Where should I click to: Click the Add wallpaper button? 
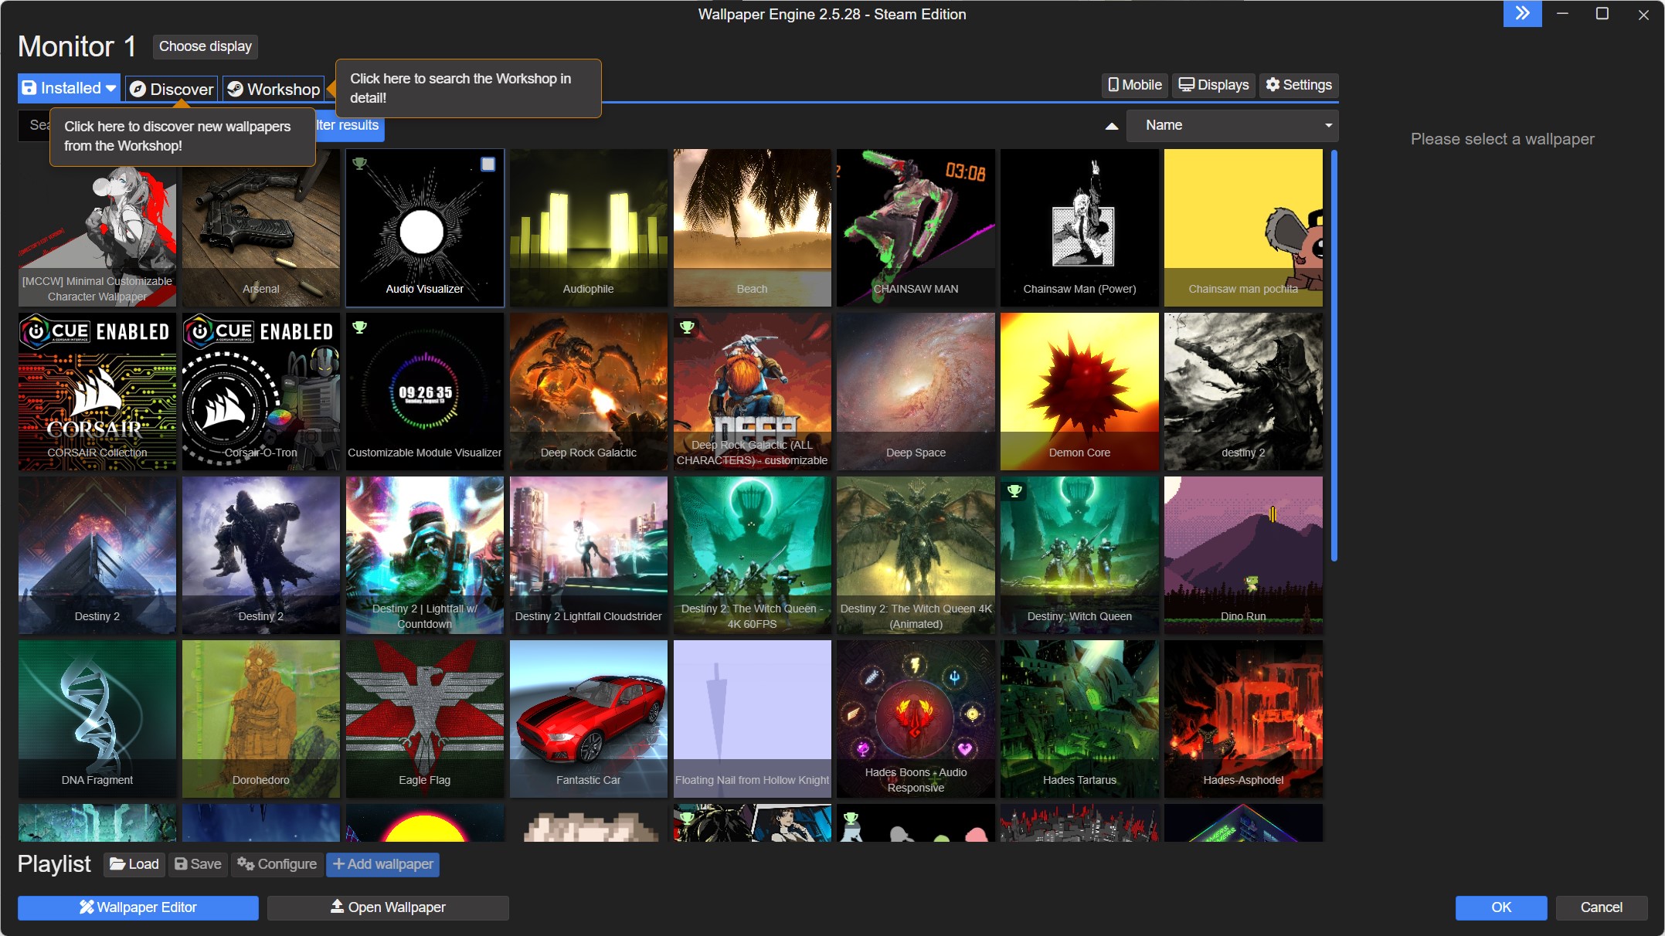[383, 864]
